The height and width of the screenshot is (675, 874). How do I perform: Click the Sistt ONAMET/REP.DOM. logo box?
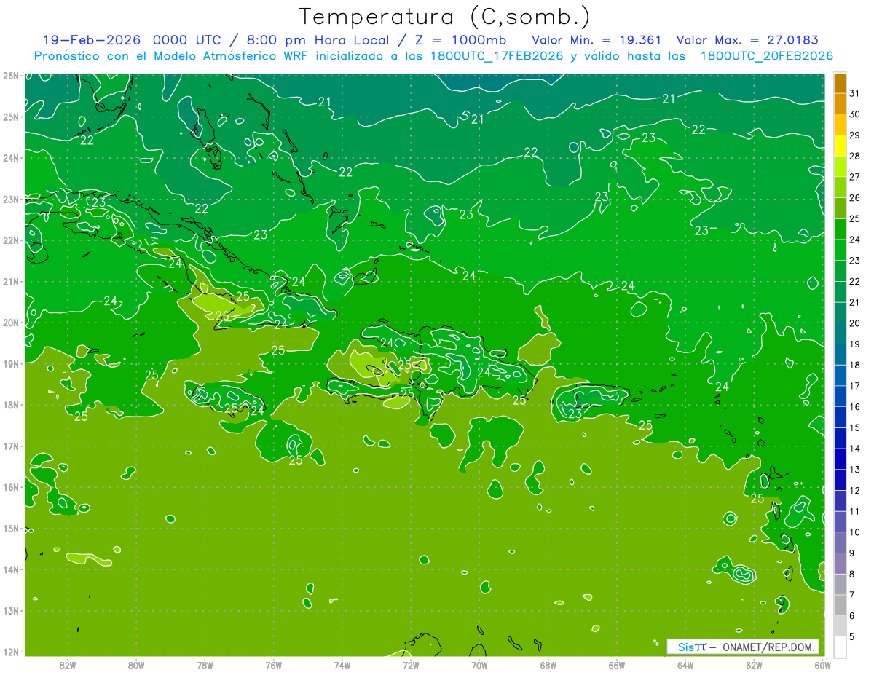tap(743, 647)
